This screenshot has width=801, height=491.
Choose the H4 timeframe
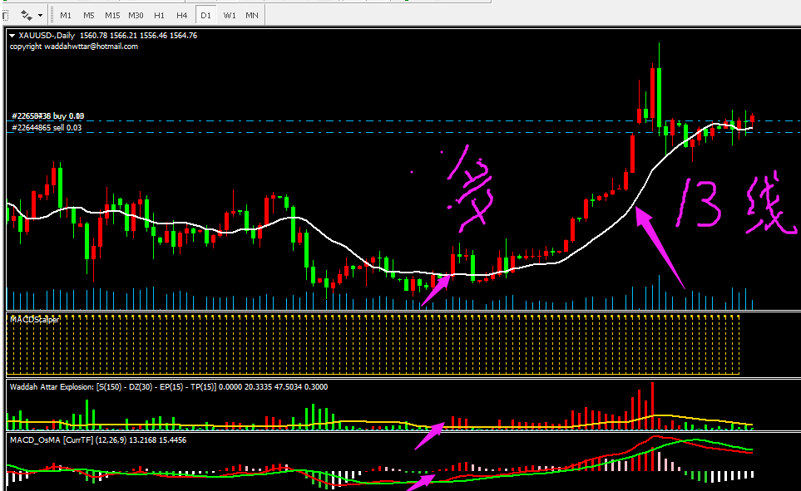(182, 15)
